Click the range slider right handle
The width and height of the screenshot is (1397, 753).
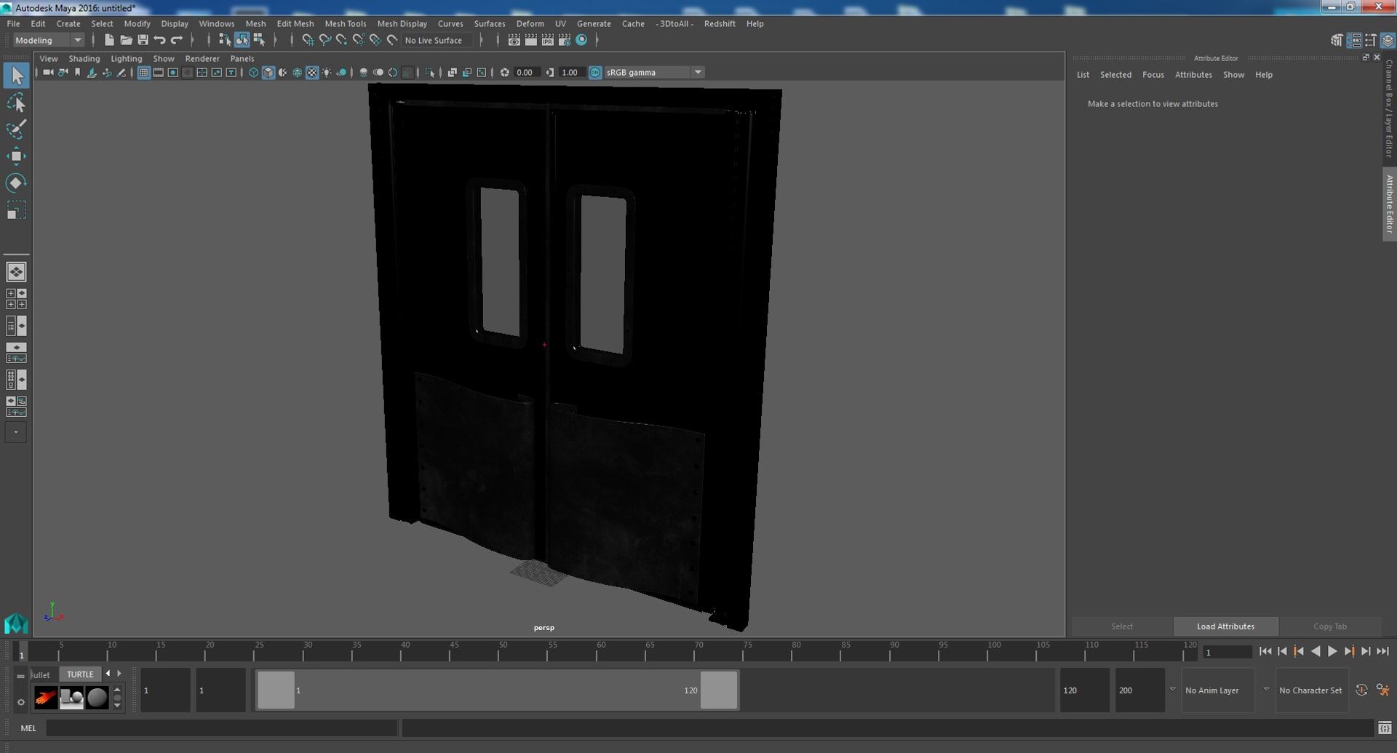pyautogui.click(x=719, y=690)
